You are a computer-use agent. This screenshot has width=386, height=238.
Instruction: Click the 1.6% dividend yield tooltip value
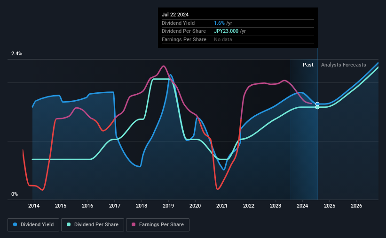[219, 23]
